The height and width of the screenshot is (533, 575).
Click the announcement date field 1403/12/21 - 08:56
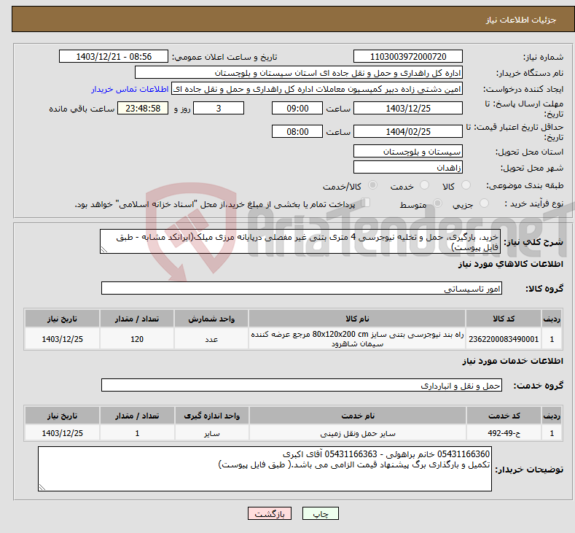pos(114,56)
